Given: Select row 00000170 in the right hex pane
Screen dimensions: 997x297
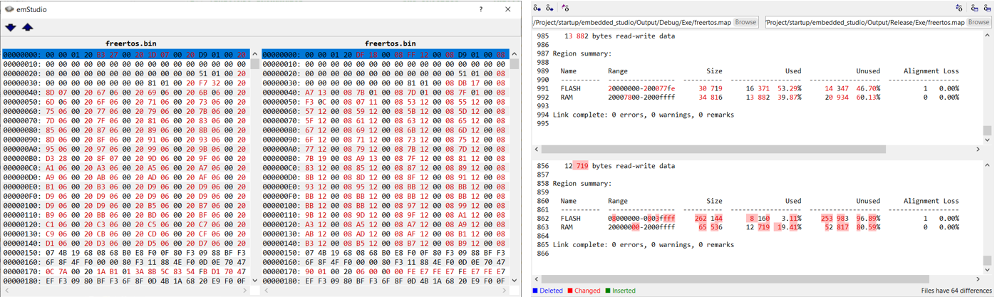Looking at the screenshot, I should (386, 271).
